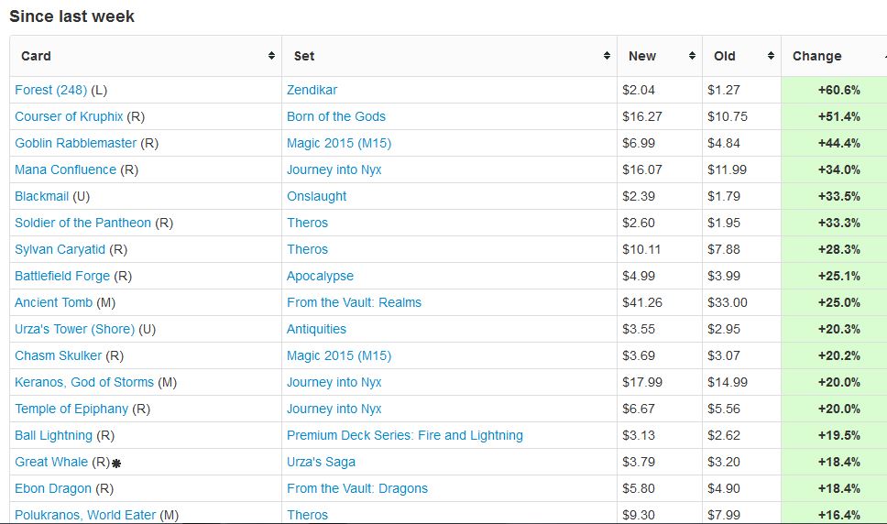
Task: Open Ebon Dragon card link
Action: (x=53, y=488)
